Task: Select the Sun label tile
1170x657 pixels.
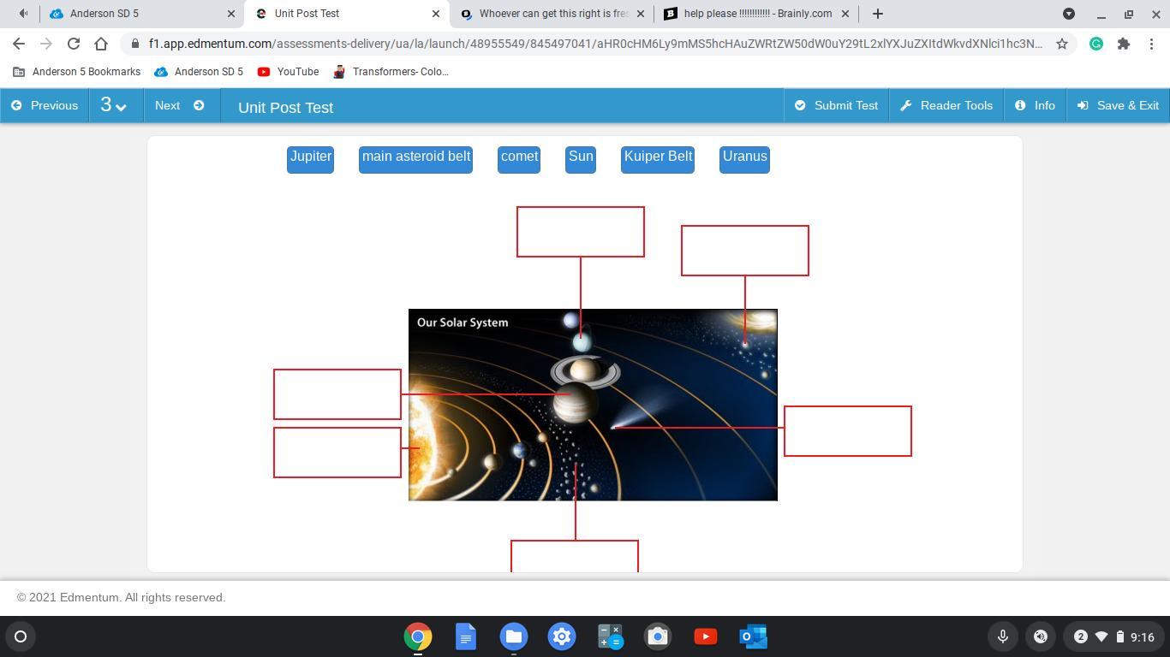Action: point(581,159)
